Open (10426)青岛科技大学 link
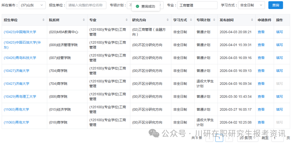Viewport: 295px width, 145px height. (20, 58)
